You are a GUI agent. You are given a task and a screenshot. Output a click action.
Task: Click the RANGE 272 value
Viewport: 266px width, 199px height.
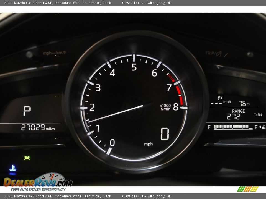[234, 117]
